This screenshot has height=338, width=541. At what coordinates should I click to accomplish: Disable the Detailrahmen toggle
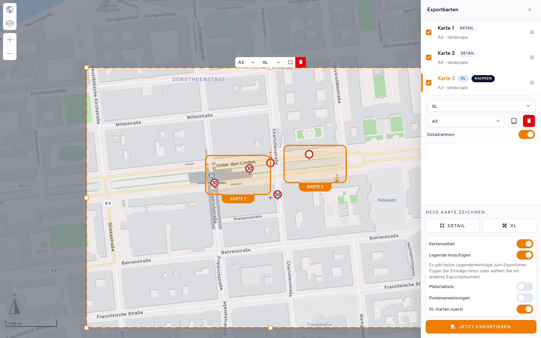click(x=527, y=134)
